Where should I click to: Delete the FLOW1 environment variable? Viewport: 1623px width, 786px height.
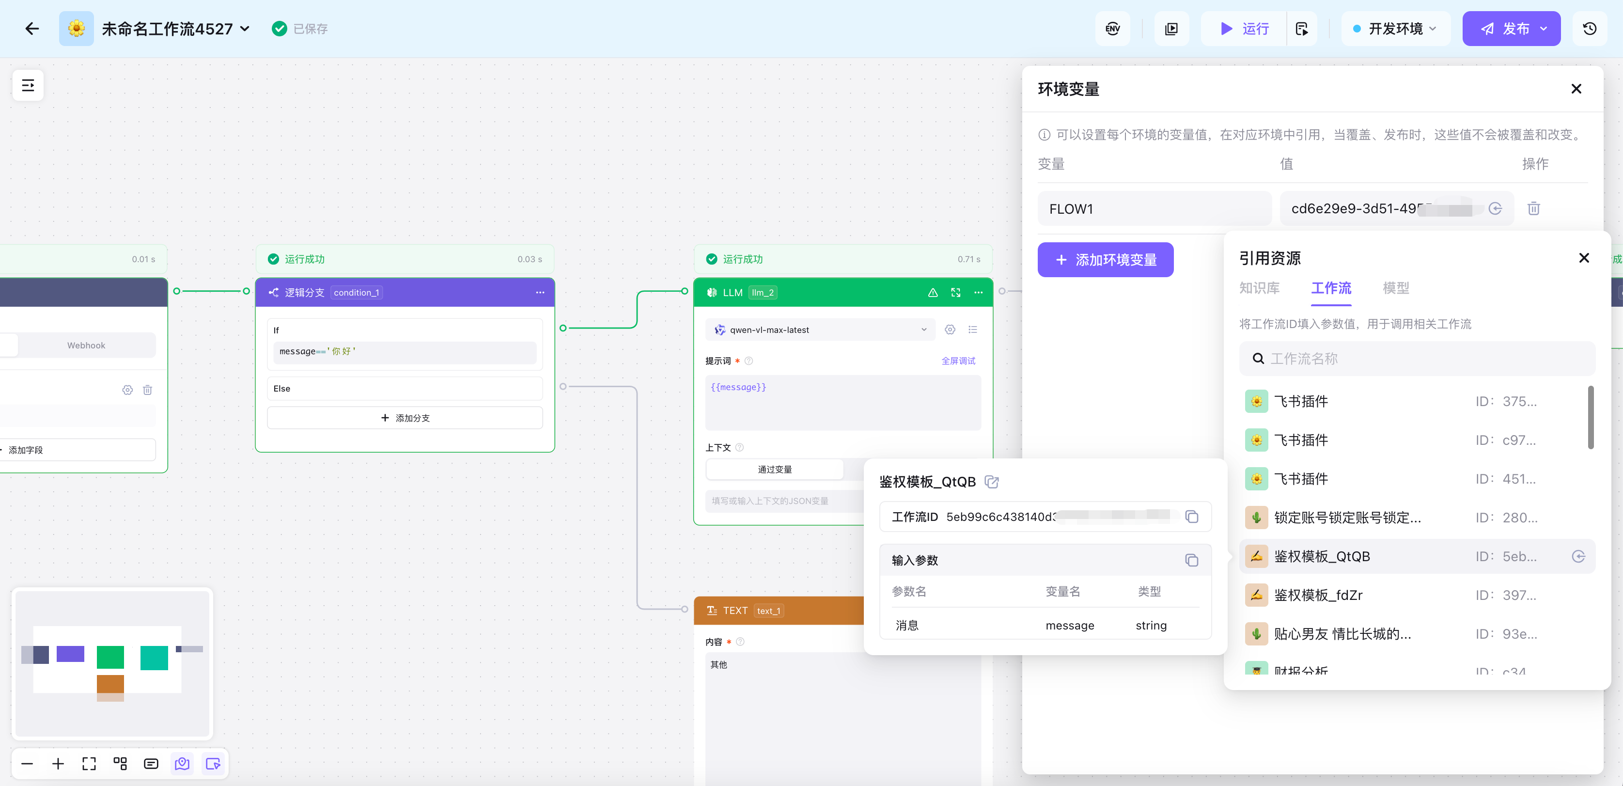pos(1533,208)
